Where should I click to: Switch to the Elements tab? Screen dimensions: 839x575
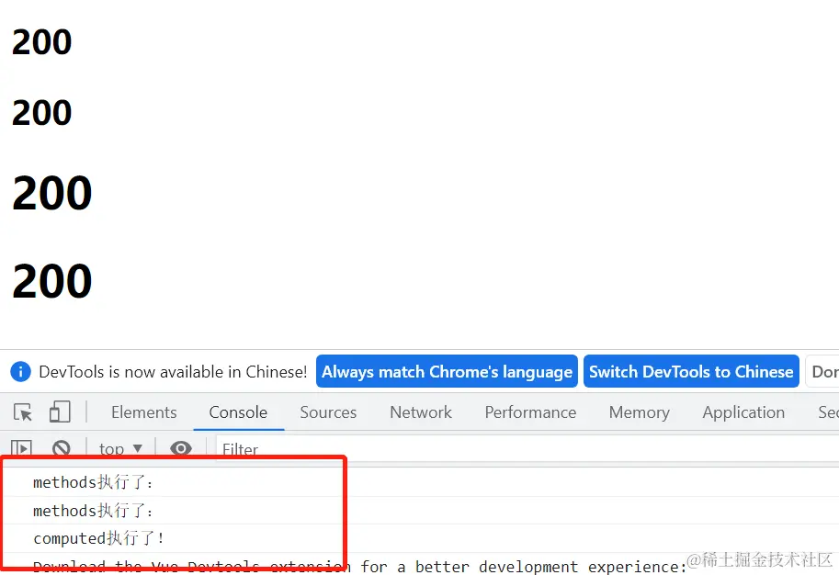coord(144,412)
